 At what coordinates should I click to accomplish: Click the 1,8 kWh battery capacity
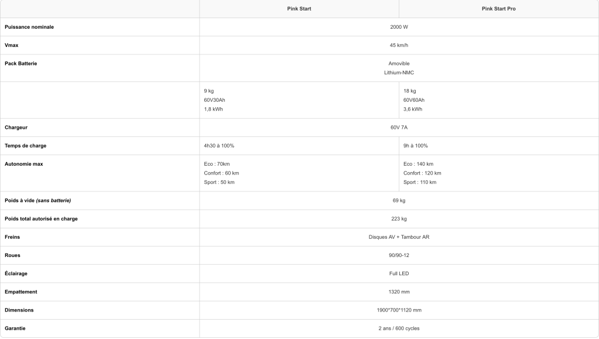click(213, 109)
